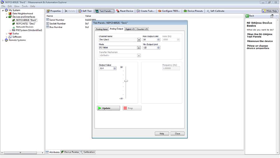Open Configure TEDS option
Viewport: 280px width, 158px height.
tap(169, 11)
